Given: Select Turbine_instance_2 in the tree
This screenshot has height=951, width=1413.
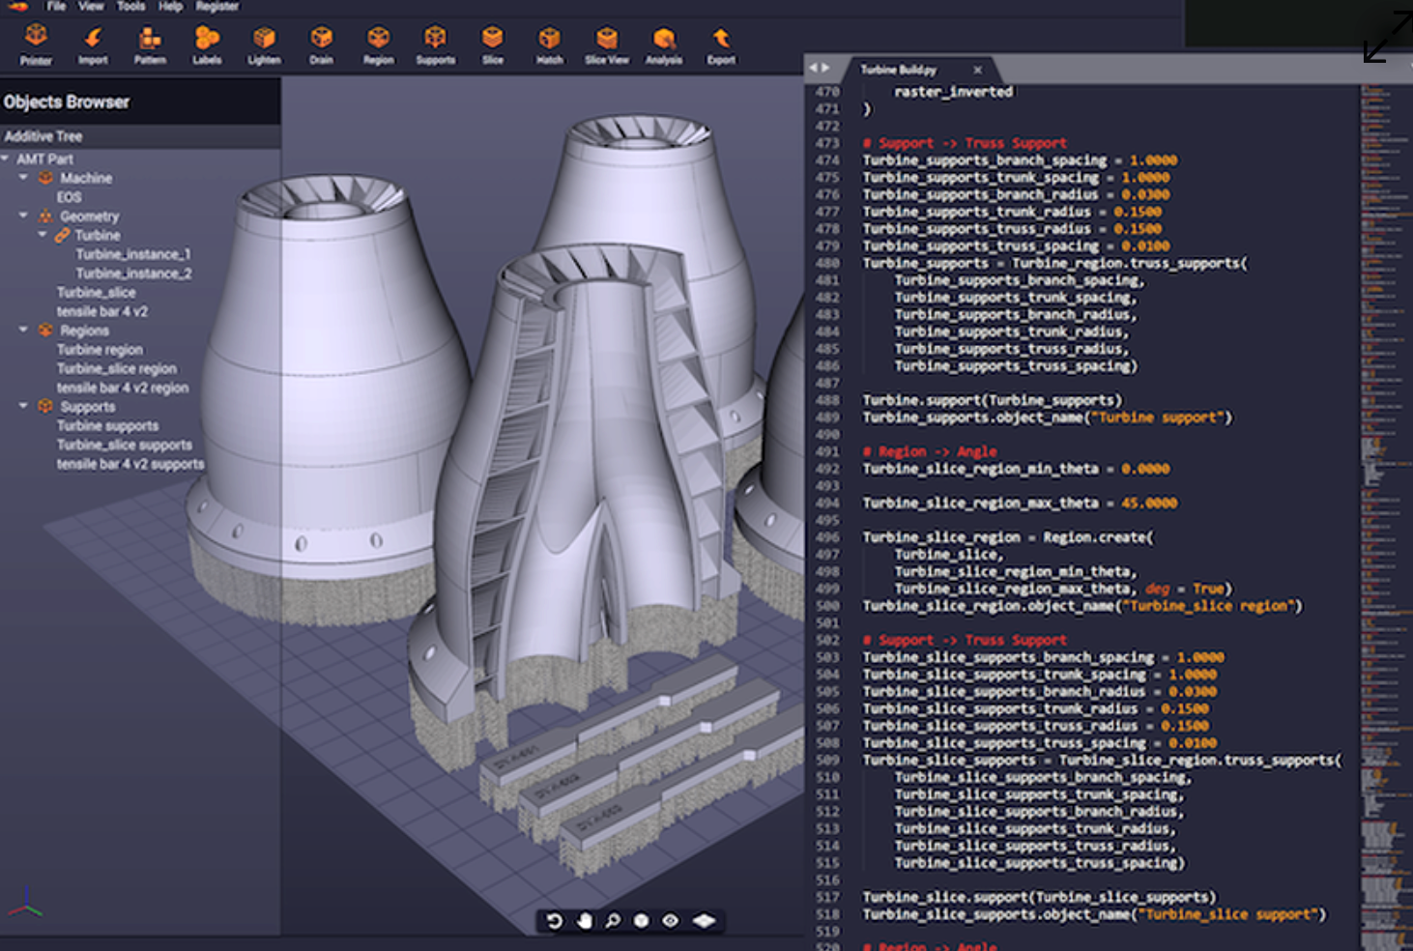Looking at the screenshot, I should (x=133, y=274).
